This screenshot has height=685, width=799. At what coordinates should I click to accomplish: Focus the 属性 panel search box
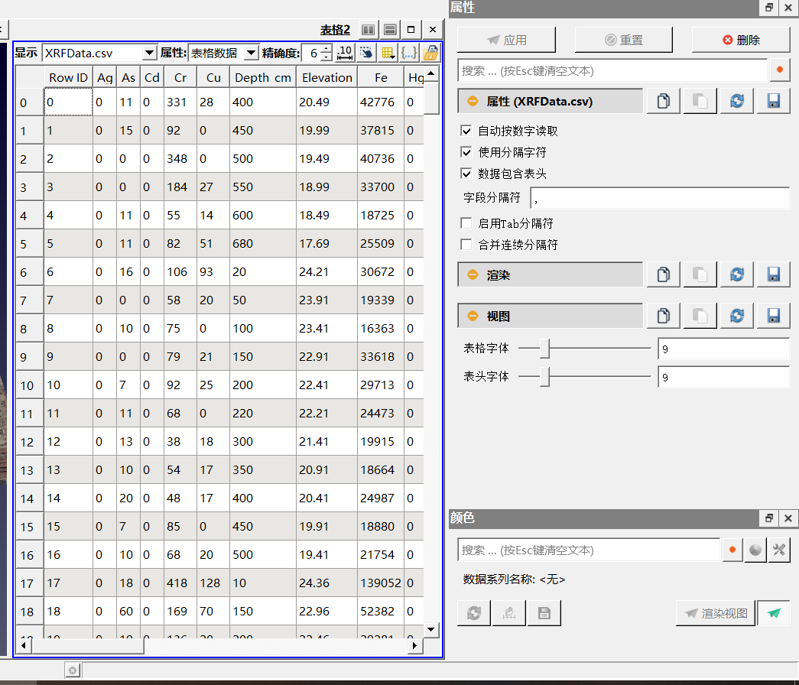[612, 70]
